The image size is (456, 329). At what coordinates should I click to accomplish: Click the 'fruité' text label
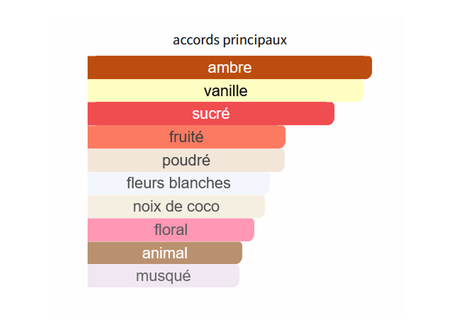pos(186,137)
